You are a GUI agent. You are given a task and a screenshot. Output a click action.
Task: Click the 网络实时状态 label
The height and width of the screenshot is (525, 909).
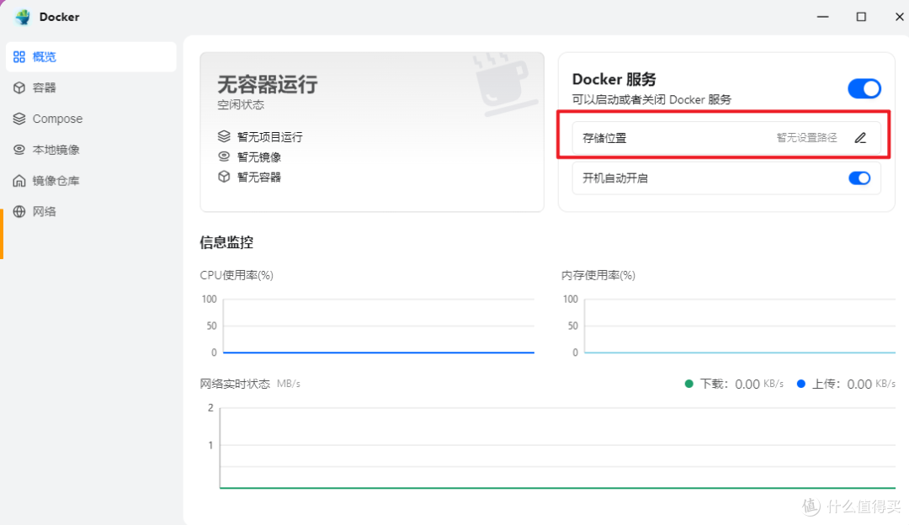pos(235,384)
